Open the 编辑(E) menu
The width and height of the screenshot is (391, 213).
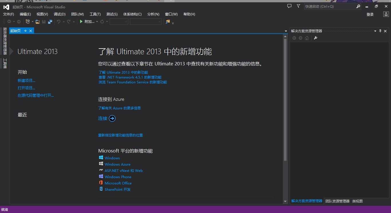[x=25, y=14]
